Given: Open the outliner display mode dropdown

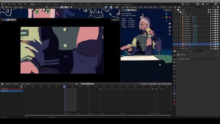Looking at the screenshot, I should point(180,7).
